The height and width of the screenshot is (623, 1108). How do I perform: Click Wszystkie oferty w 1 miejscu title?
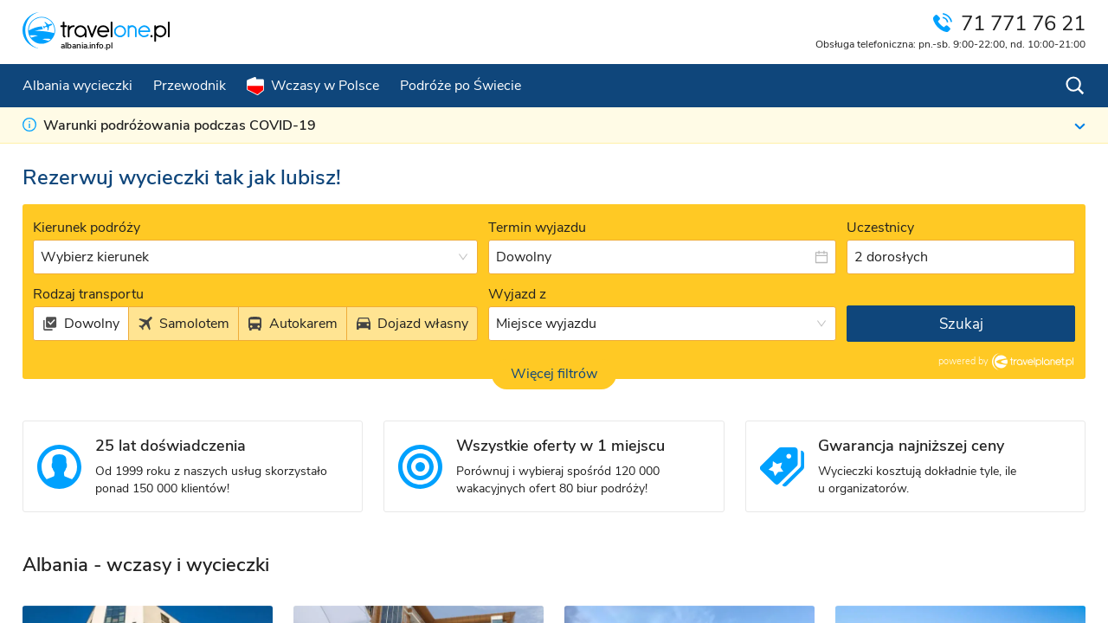click(560, 446)
